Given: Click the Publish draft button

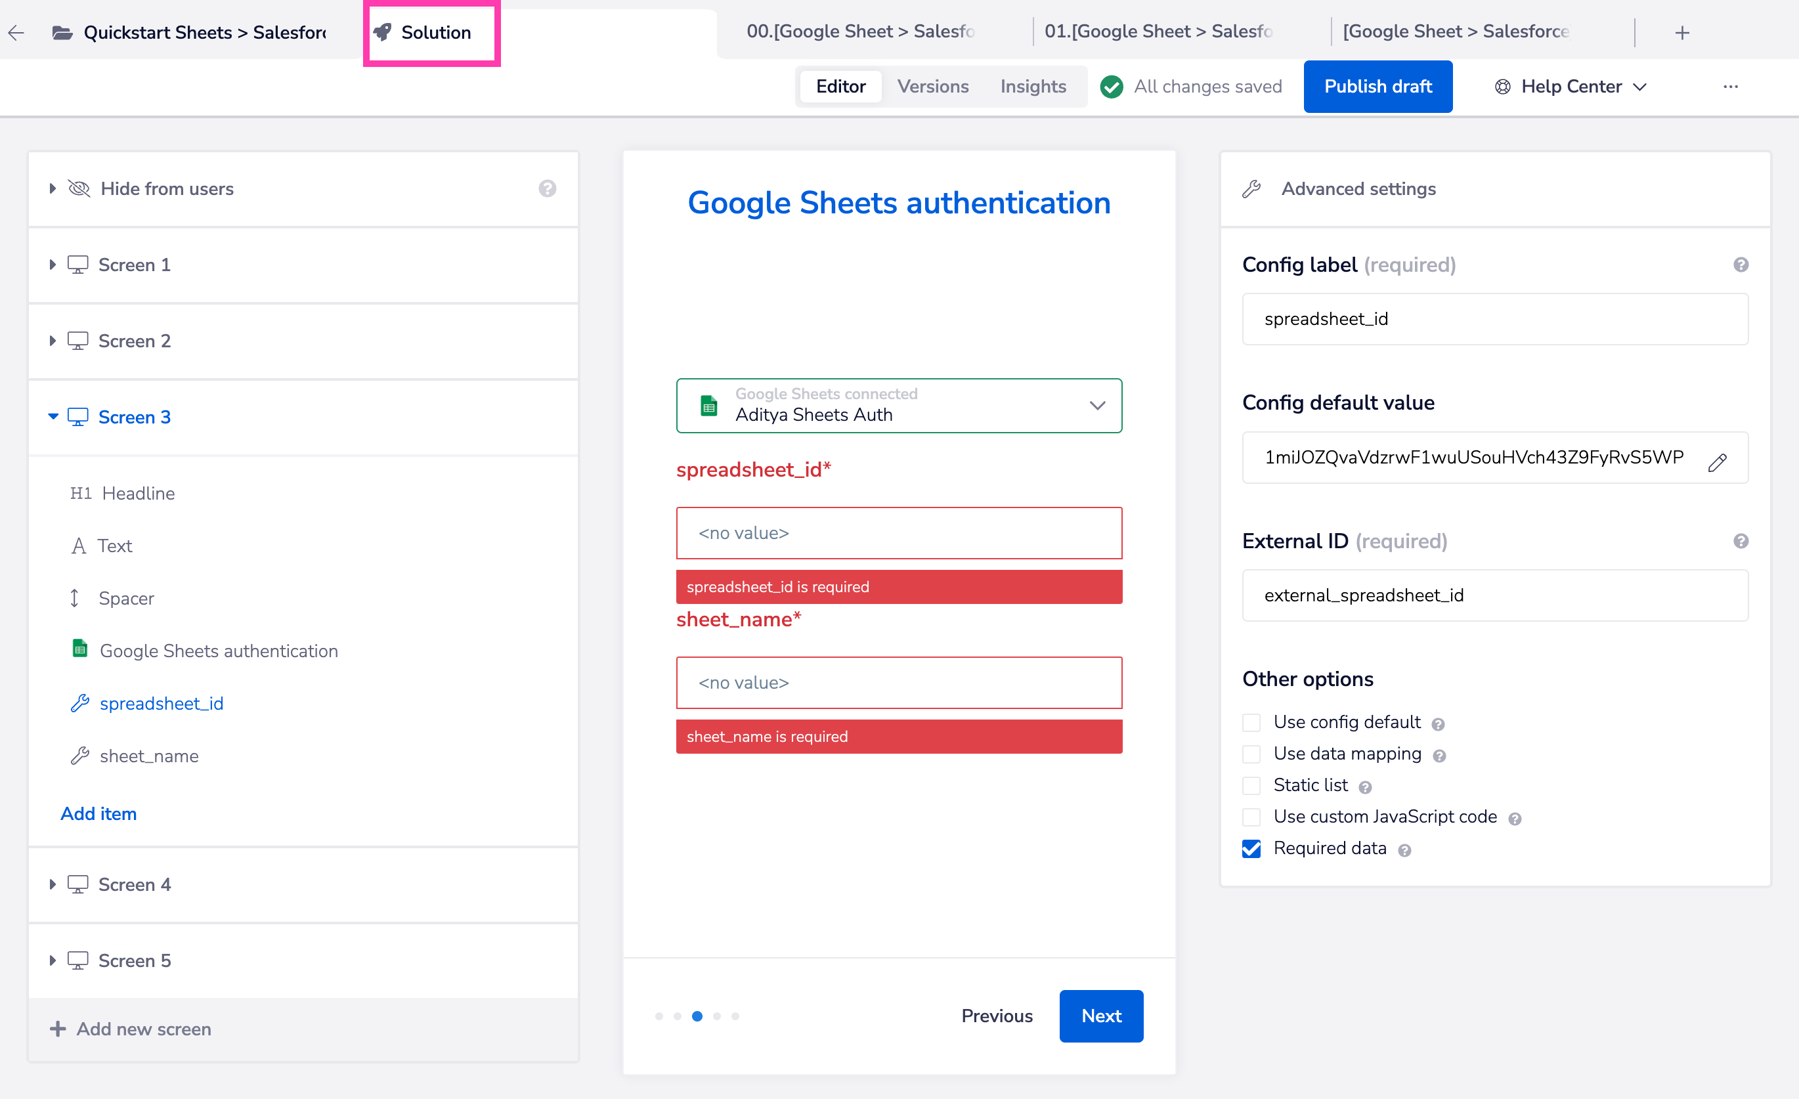Looking at the screenshot, I should pos(1377,86).
